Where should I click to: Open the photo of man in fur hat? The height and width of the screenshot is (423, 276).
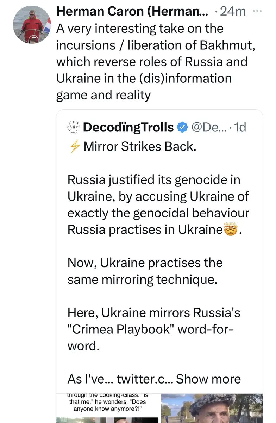point(212,408)
